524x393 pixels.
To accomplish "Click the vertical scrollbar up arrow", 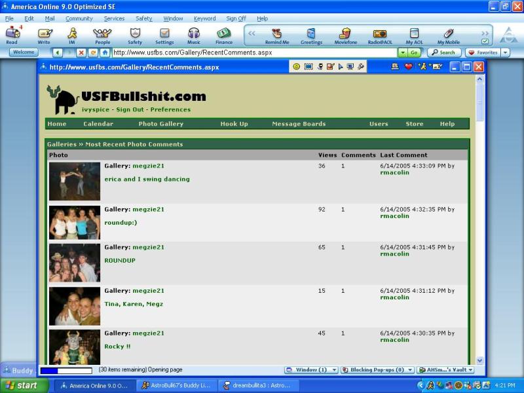I will (479, 79).
